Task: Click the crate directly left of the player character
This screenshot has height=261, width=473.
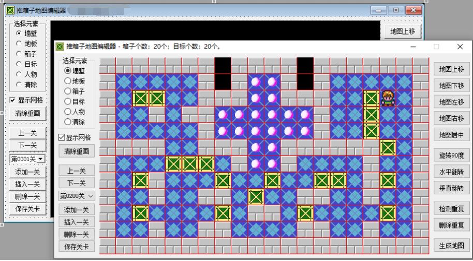Action: [371, 98]
